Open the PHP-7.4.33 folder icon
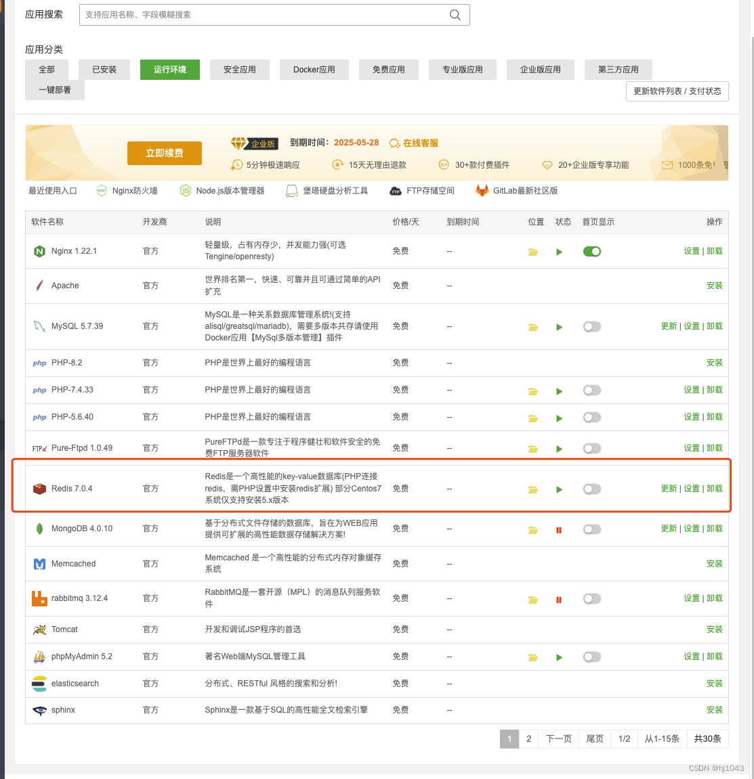This screenshot has height=779, width=754. click(x=532, y=391)
